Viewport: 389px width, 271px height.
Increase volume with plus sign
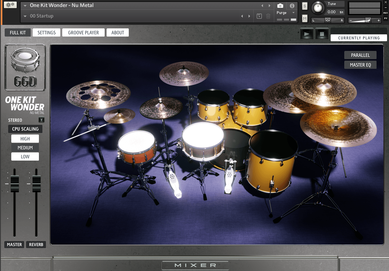[x=378, y=20]
